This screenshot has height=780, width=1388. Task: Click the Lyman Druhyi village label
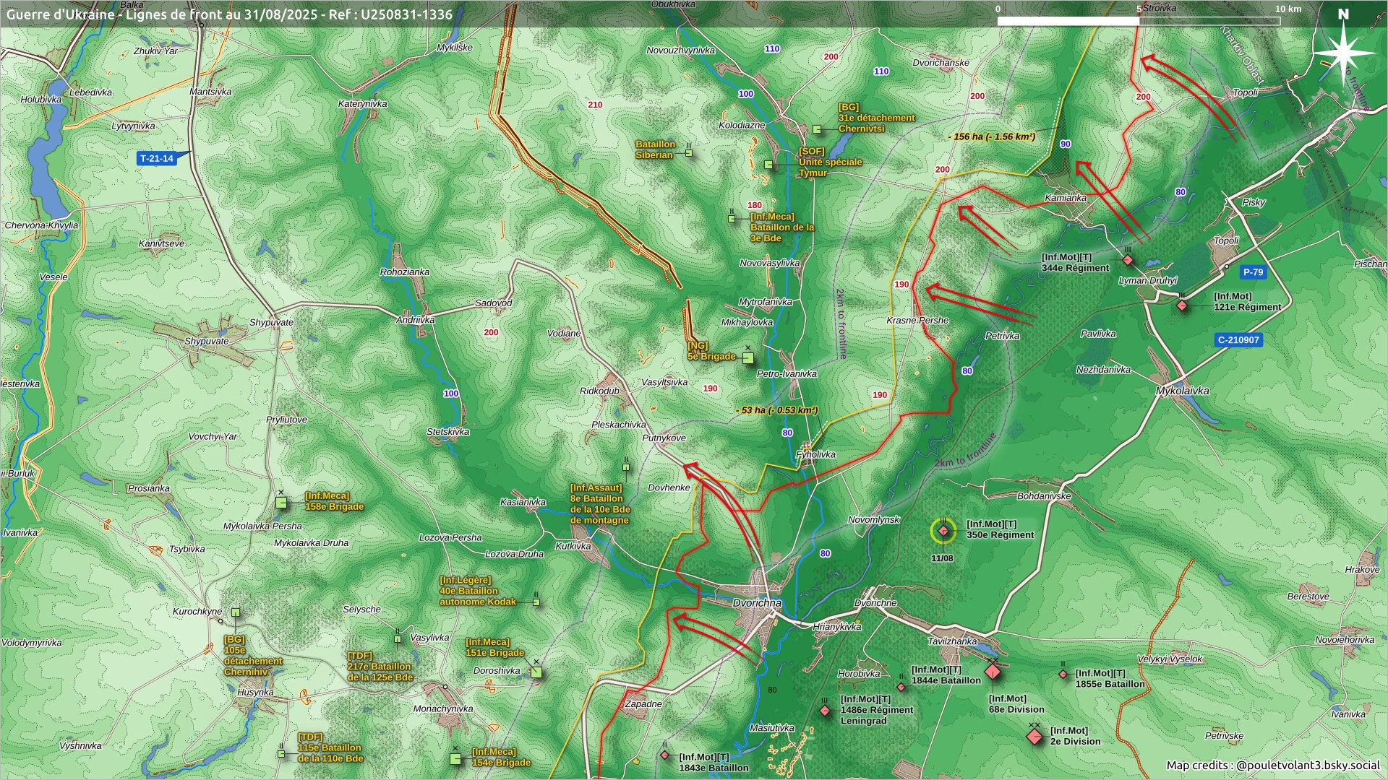coord(1147,281)
